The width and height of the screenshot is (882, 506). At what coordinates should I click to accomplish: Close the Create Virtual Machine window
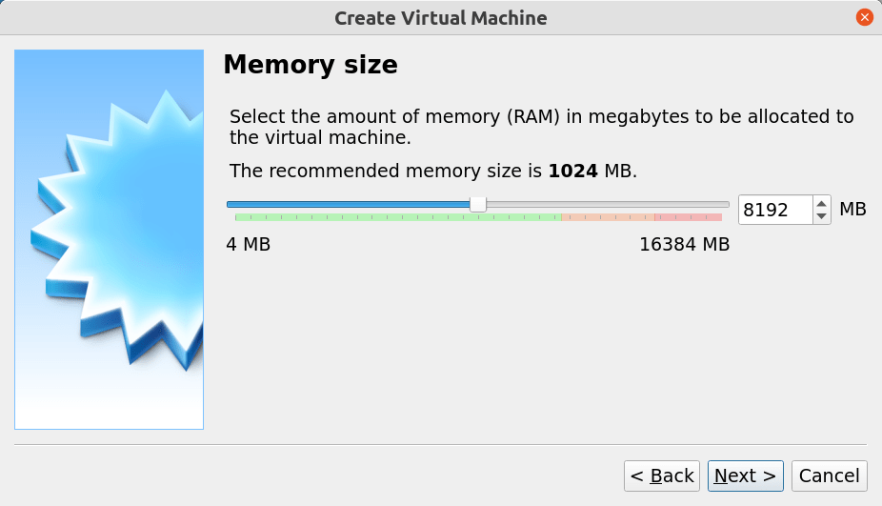864,18
